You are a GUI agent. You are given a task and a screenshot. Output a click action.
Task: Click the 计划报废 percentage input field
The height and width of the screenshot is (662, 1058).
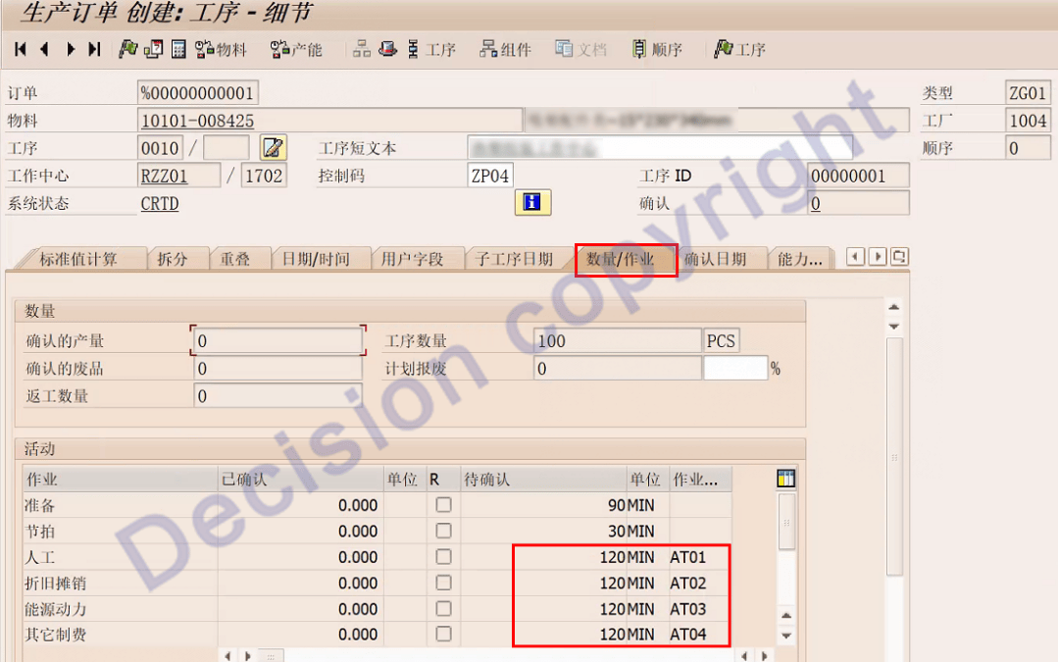734,369
